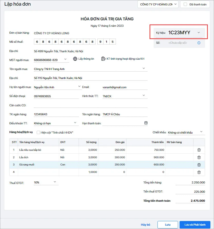The image size is (214, 229).
Task: Click the Căn cước CD input field
Action: point(91,105)
